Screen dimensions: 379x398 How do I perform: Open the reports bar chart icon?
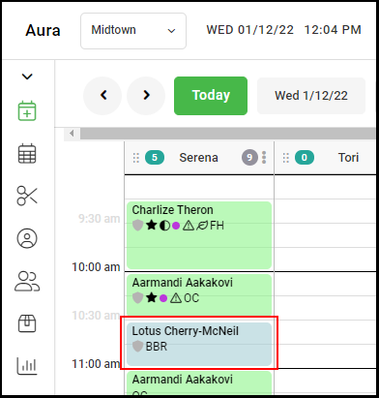[27, 366]
